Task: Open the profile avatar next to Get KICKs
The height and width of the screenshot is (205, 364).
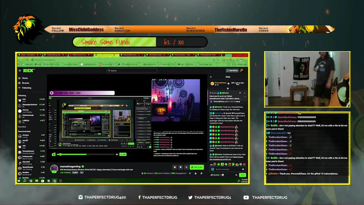Action: [241, 71]
